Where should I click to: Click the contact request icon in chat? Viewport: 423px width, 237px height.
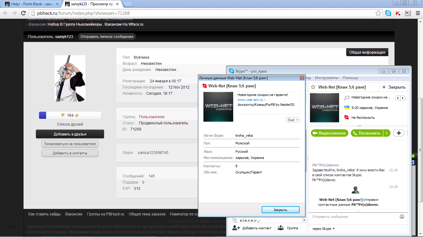355,190
